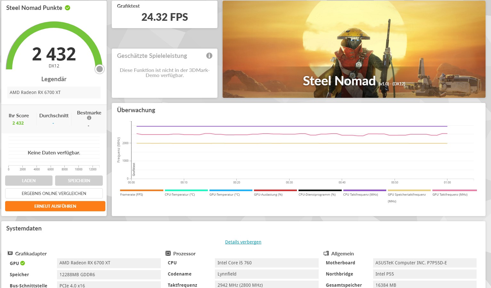The width and height of the screenshot is (491, 288).
Task: Click the Steel Nomad banner image
Action: [x=354, y=49]
